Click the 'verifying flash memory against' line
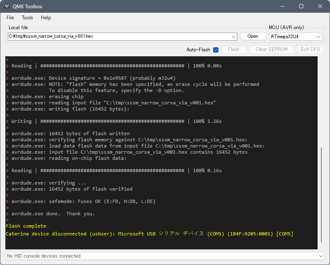 click(x=129, y=140)
